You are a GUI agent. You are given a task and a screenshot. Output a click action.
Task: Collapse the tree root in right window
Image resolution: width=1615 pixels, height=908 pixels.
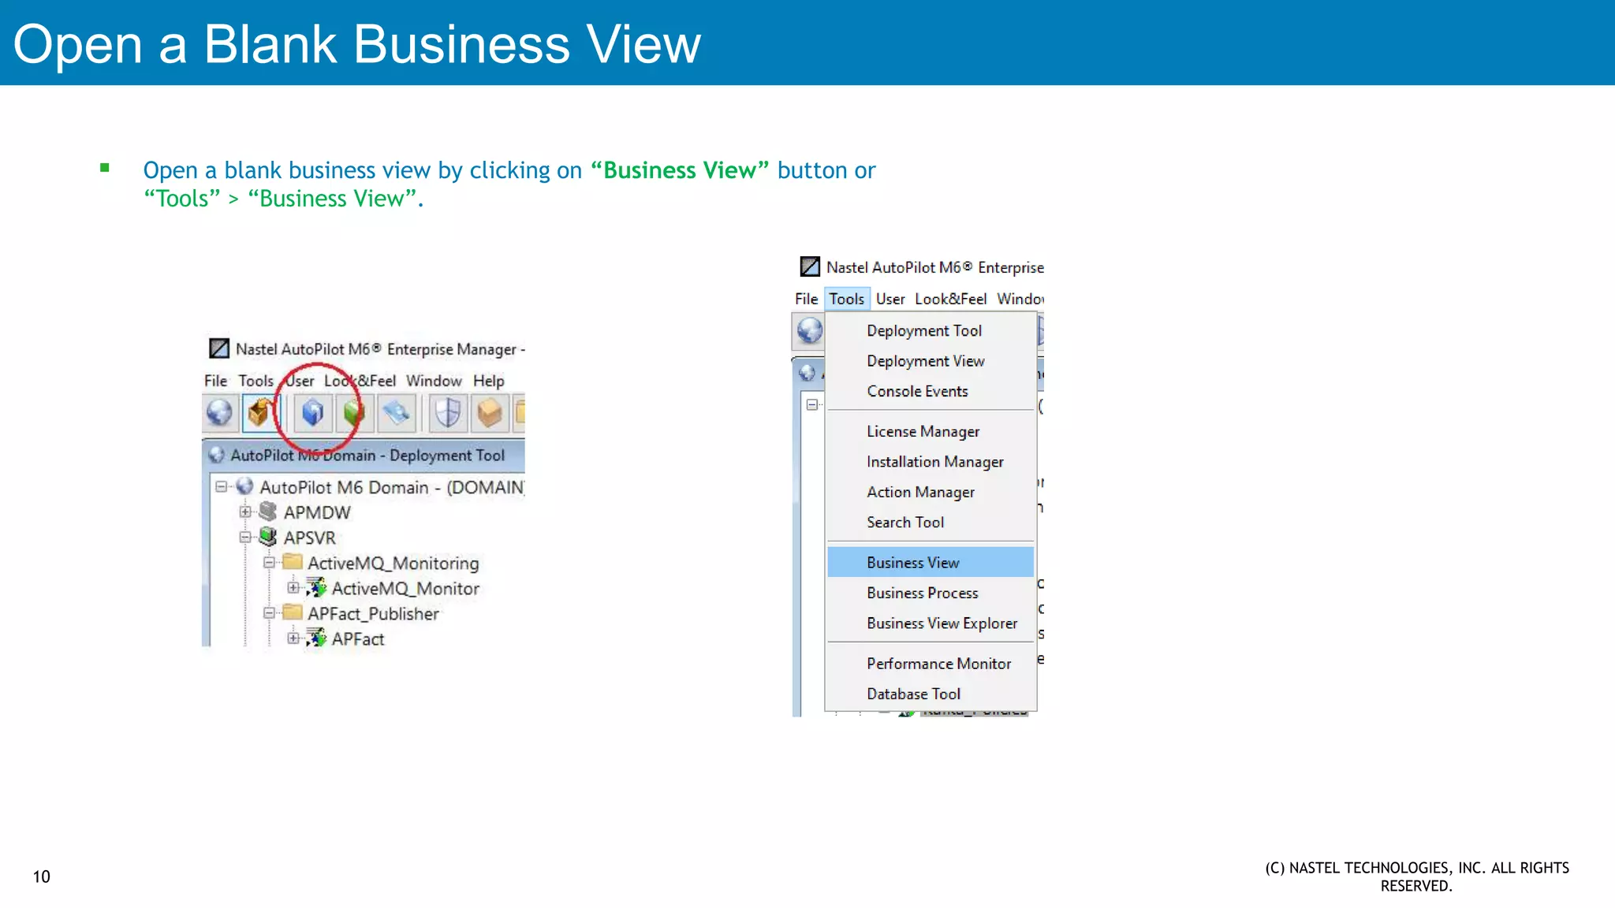pos(811,404)
